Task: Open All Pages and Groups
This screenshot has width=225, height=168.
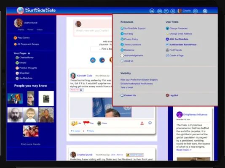Action: coord(26,44)
